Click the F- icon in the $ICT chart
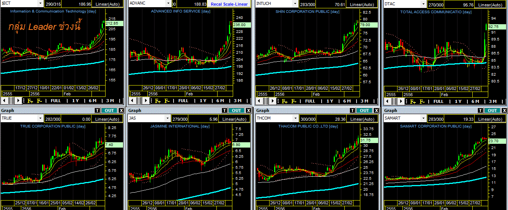508x210 pixels. click(x=39, y=101)
